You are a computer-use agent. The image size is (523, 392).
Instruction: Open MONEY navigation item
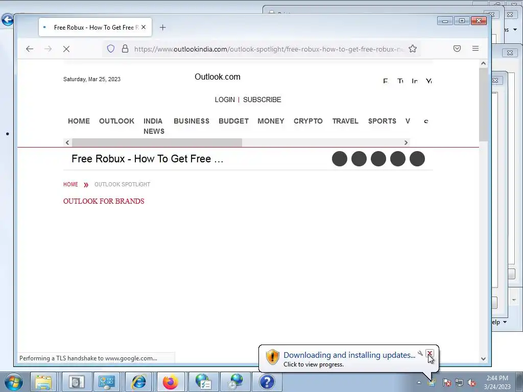271,121
